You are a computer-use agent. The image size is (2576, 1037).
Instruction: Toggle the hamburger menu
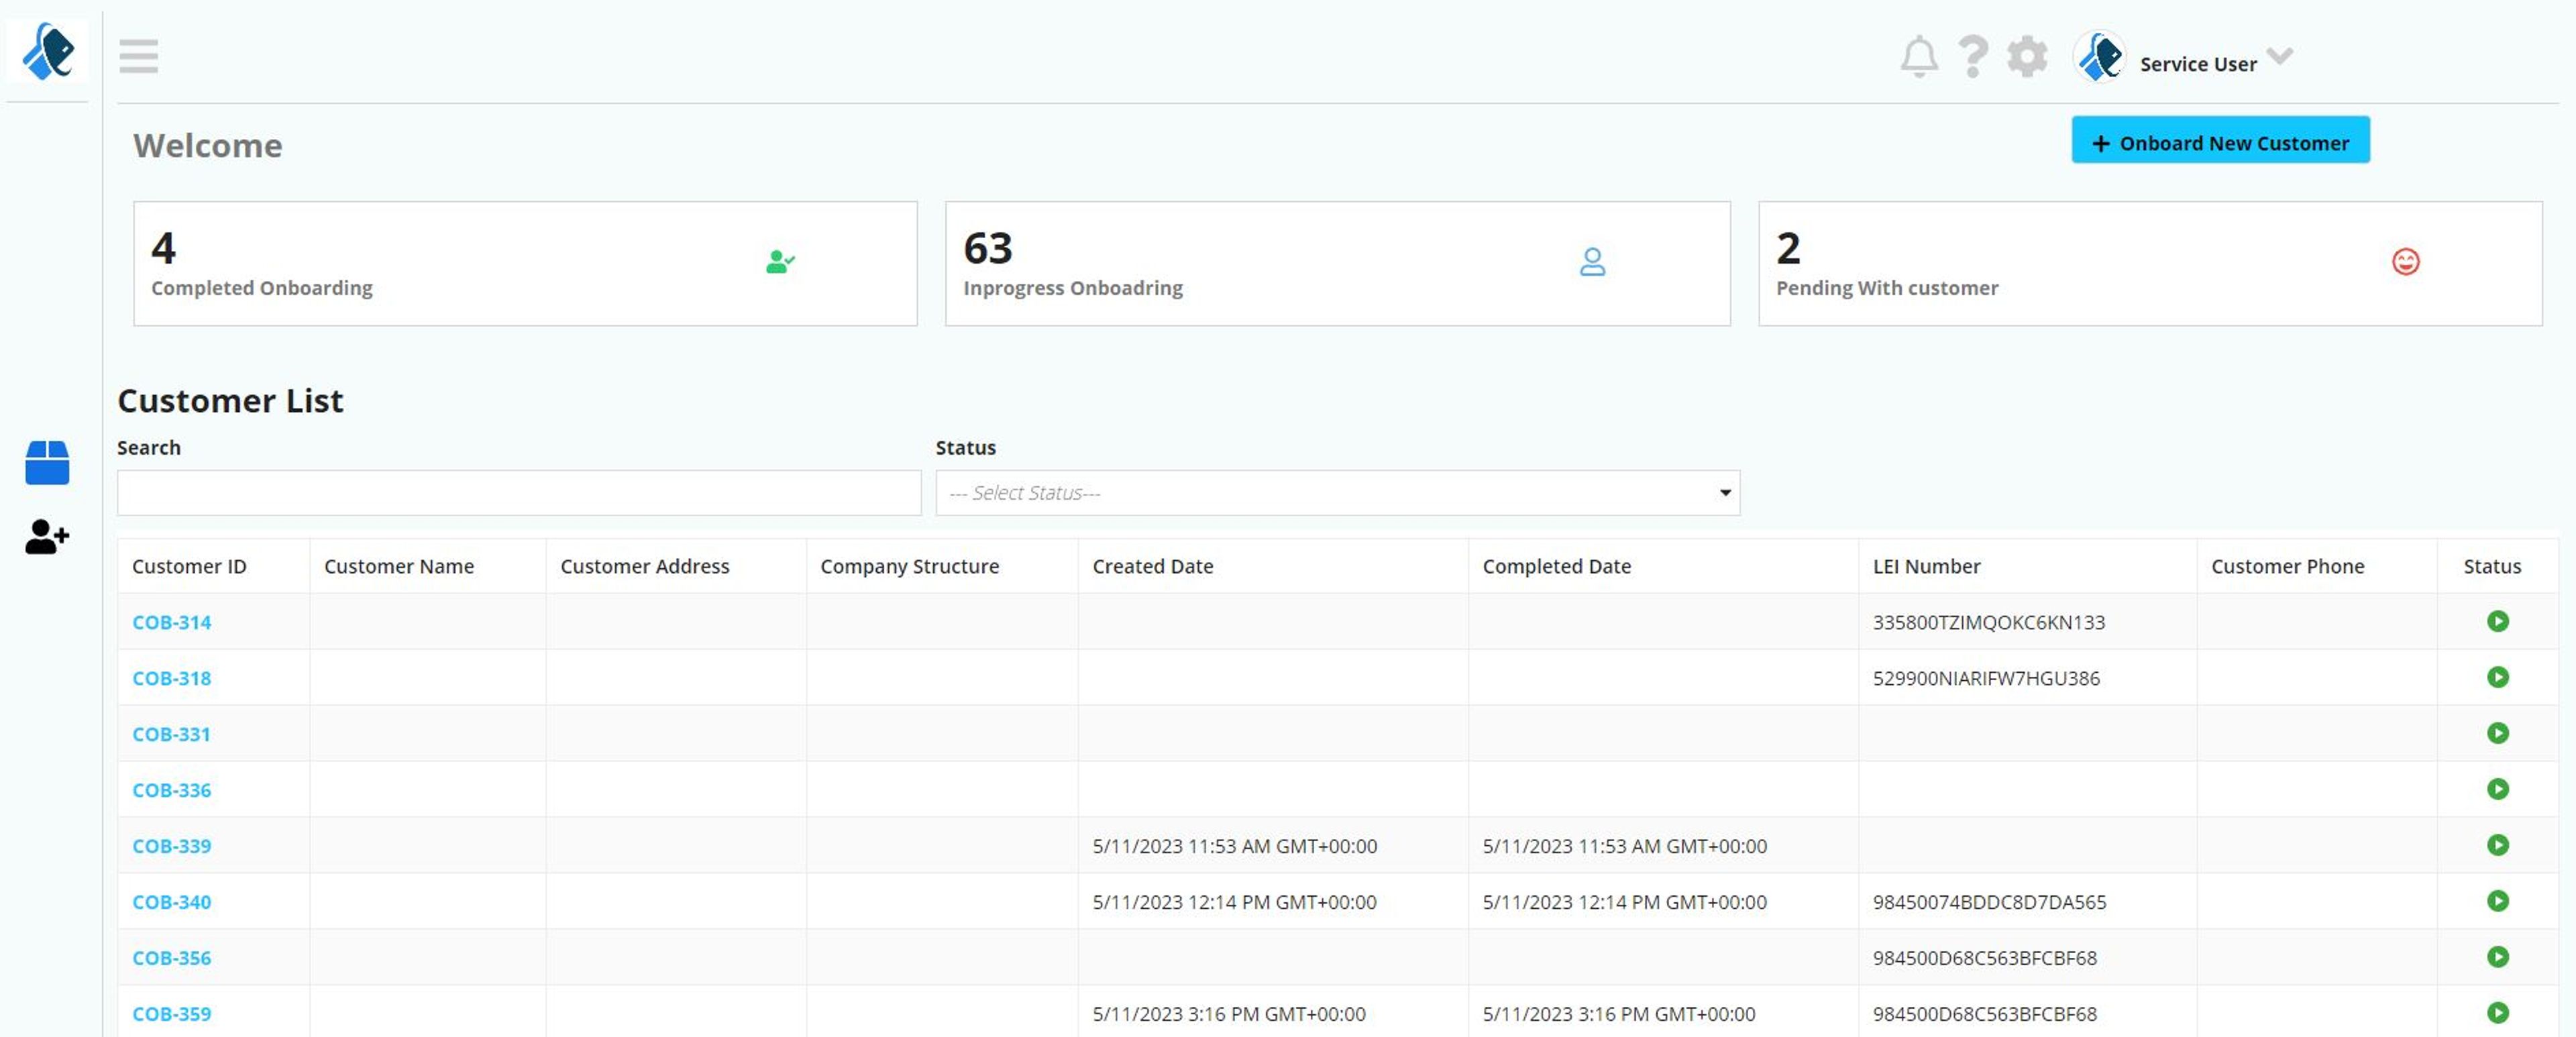point(138,56)
